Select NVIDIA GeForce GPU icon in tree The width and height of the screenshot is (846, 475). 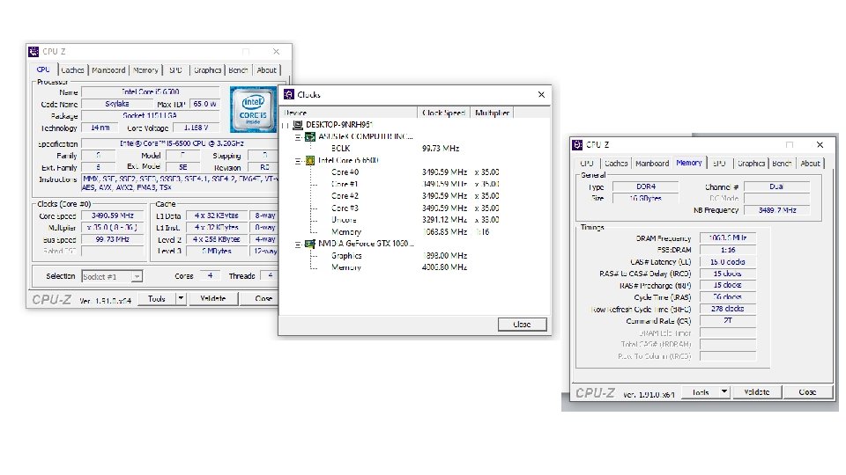(310, 244)
